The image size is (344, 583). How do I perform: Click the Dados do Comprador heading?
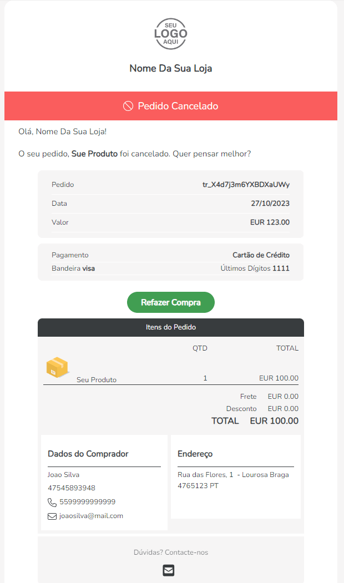click(88, 454)
